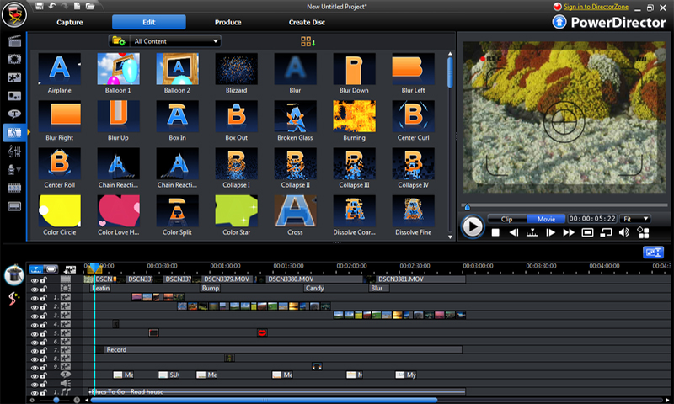Switch to the Produce tab
Screen dimensions: 674x404
pyautogui.click(x=227, y=22)
